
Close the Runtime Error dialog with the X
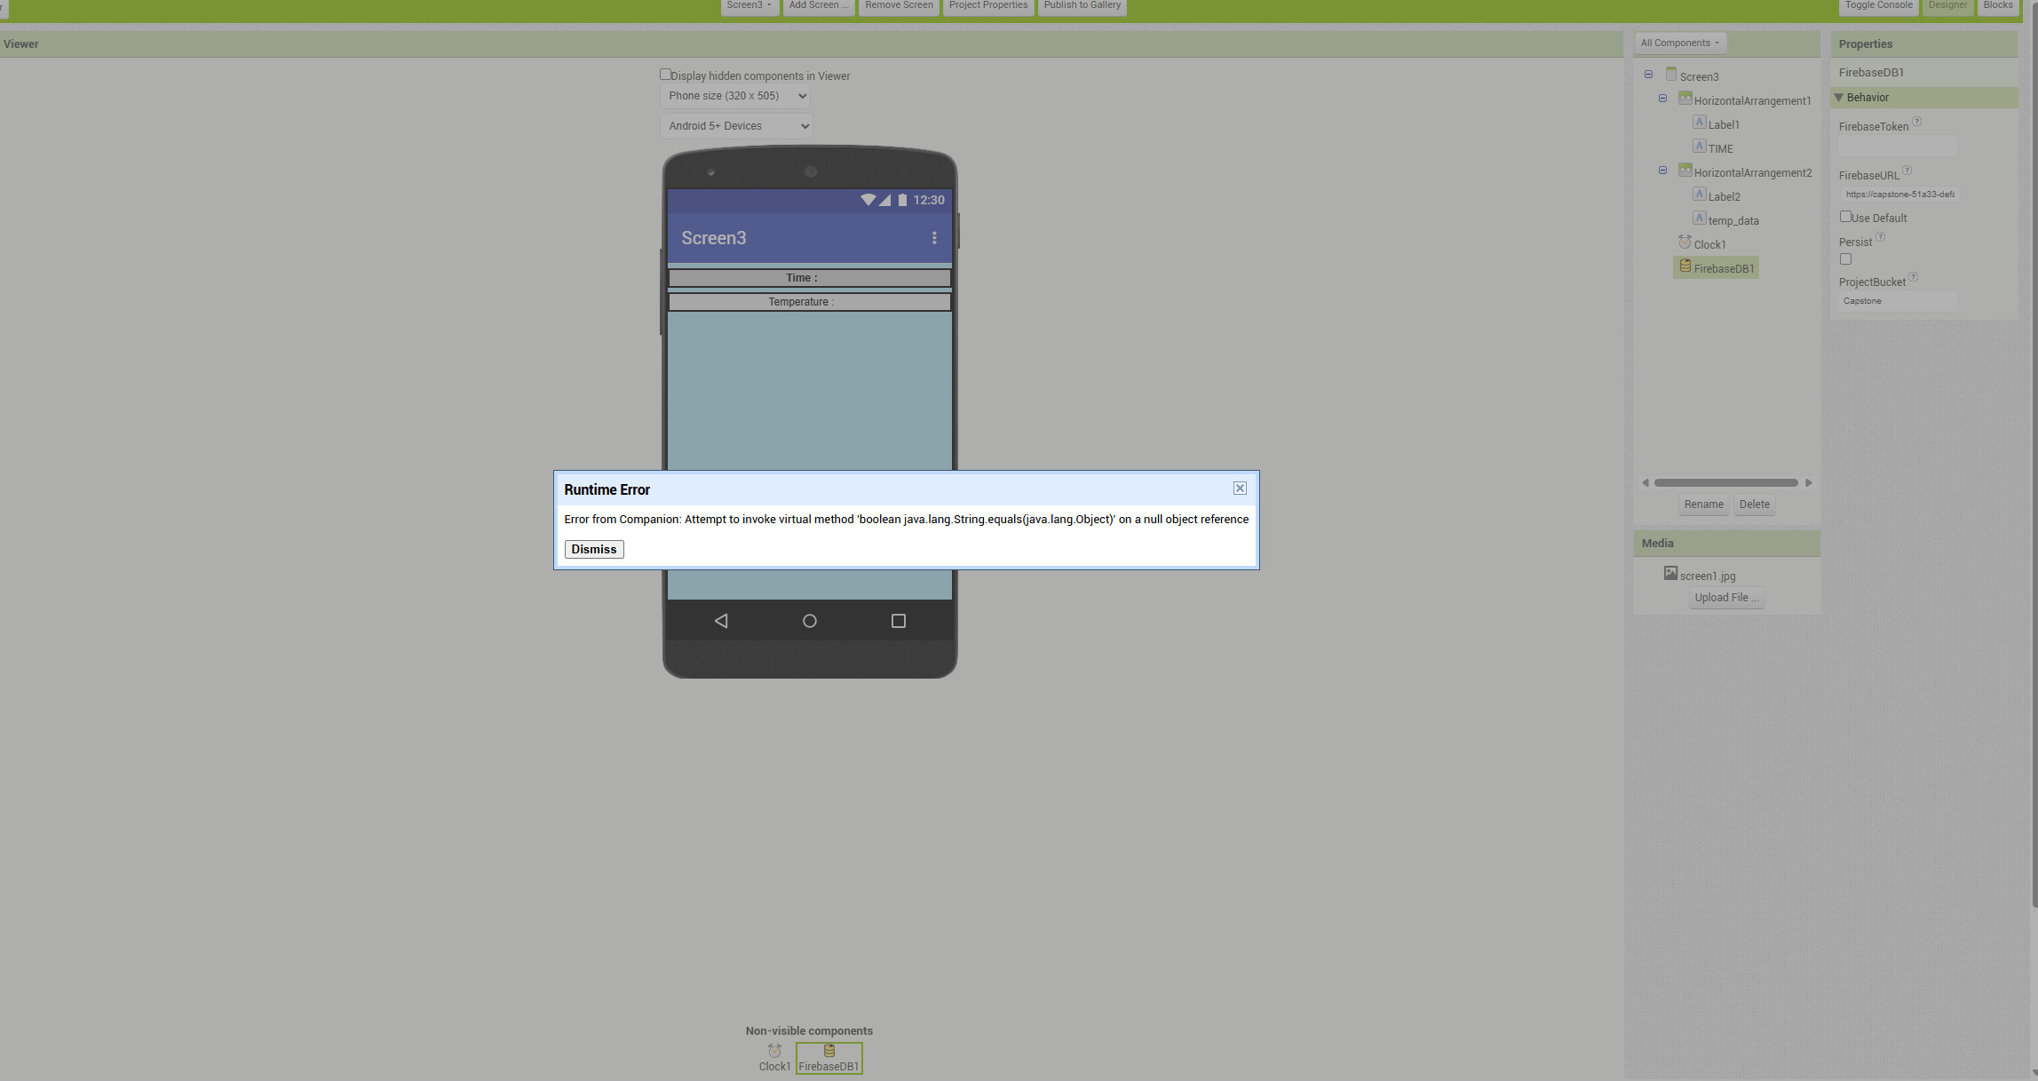tap(1240, 489)
